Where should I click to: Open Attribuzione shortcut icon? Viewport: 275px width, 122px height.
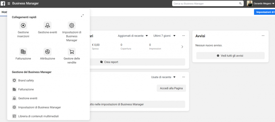click(48, 52)
